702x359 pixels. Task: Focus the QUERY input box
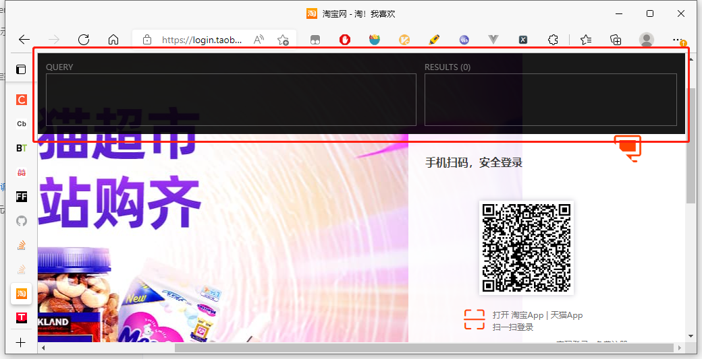(x=231, y=100)
